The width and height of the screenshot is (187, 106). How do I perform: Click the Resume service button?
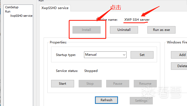point(145,84)
